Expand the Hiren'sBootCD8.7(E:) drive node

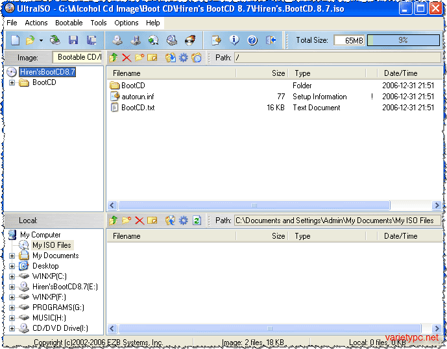point(12,287)
